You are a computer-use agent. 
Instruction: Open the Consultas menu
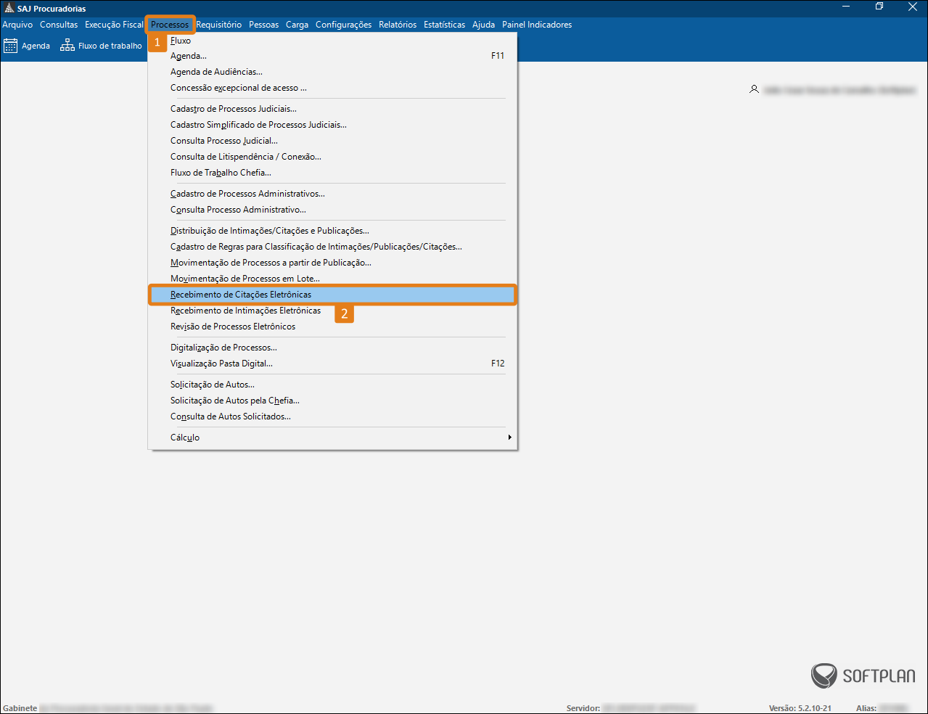[x=59, y=25]
